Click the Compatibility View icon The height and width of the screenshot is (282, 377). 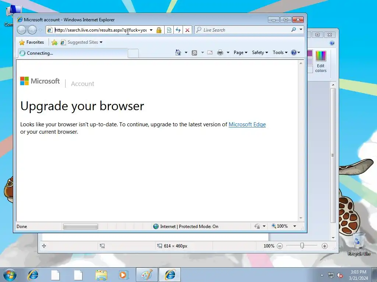[x=169, y=30]
